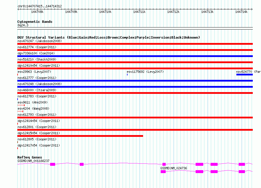Click the leftmost exon of GSDMD NM_024736
The width and height of the screenshot is (261, 188).
click(x=163, y=172)
